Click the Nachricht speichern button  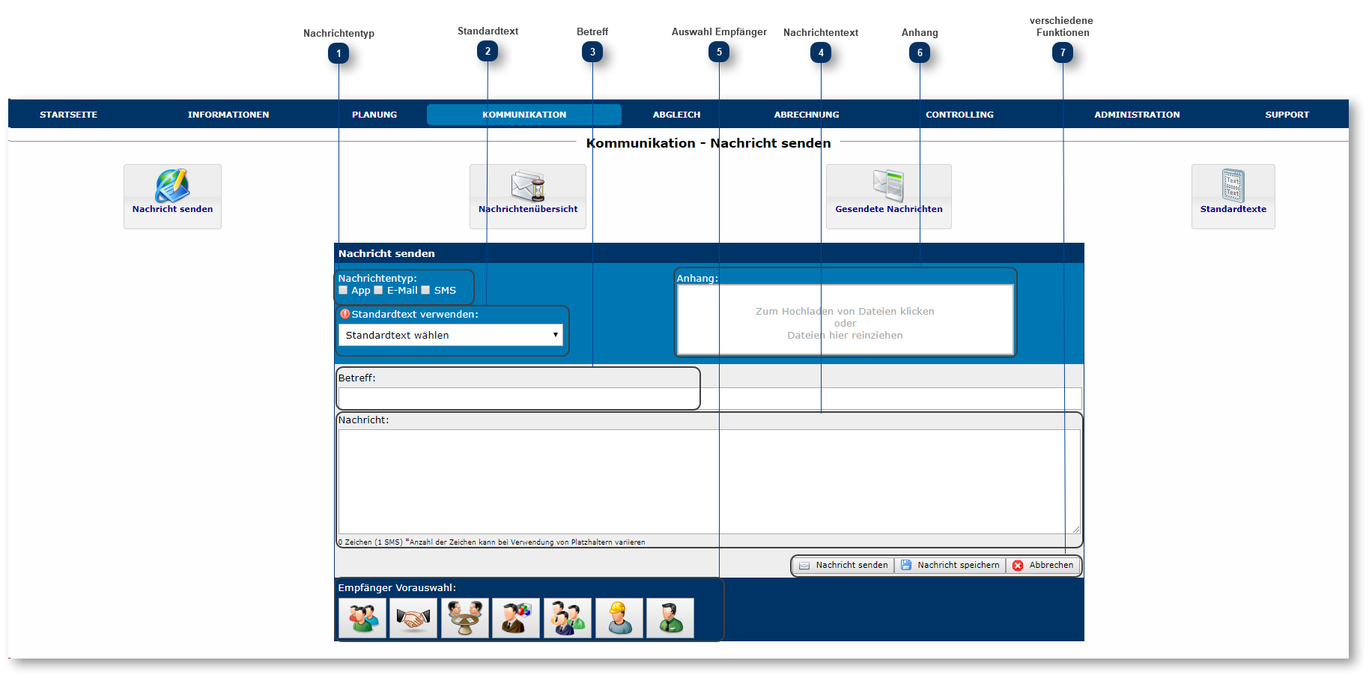coord(950,566)
